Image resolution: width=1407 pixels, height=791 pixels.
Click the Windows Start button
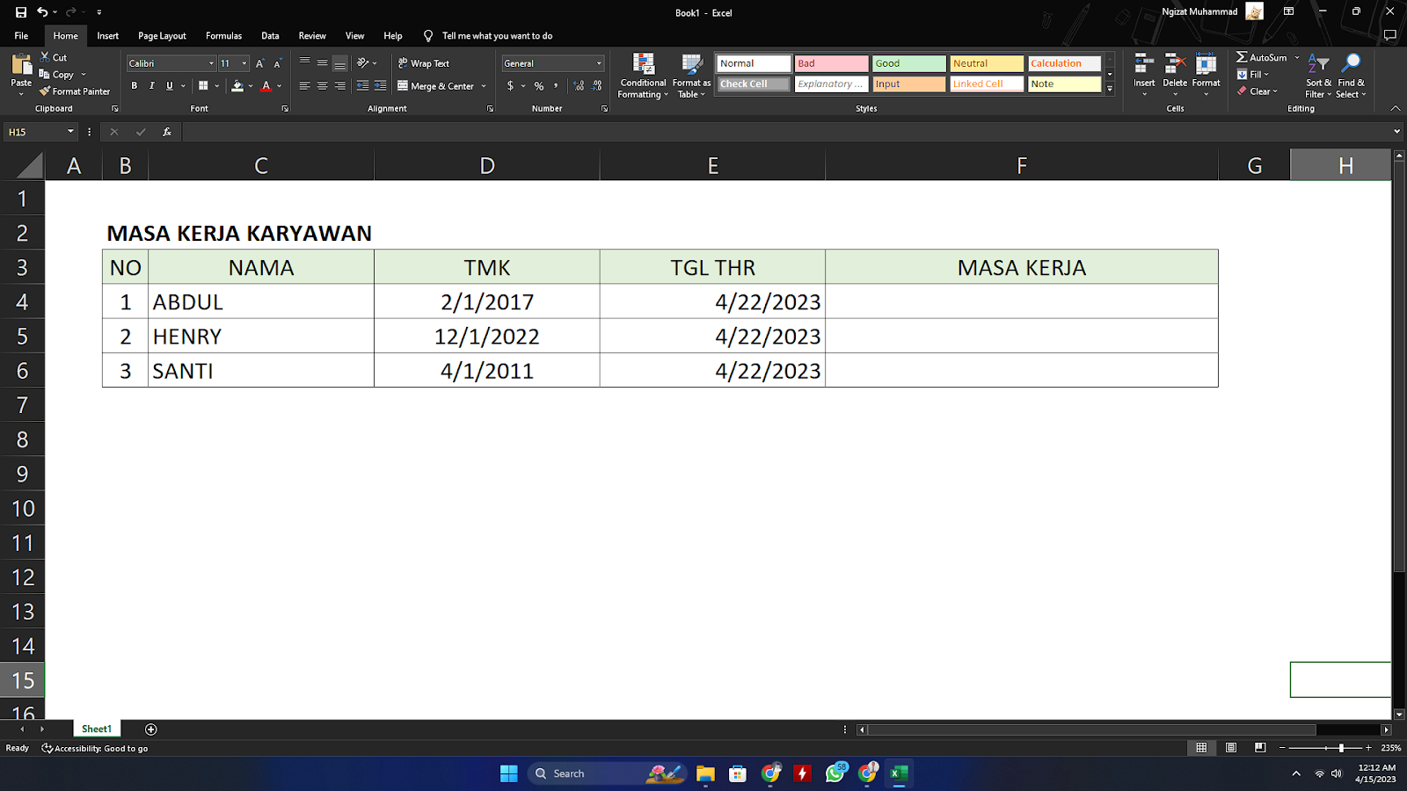click(509, 773)
